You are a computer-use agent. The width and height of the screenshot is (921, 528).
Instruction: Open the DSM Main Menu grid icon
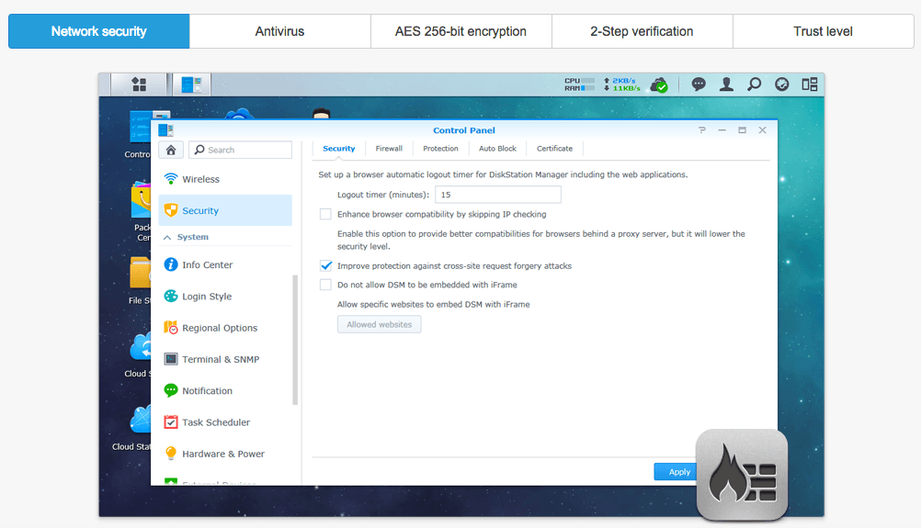coord(139,84)
